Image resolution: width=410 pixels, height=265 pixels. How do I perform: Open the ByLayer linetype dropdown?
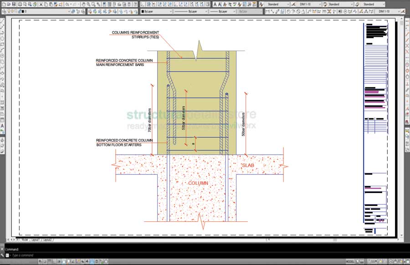pyautogui.click(x=191, y=11)
